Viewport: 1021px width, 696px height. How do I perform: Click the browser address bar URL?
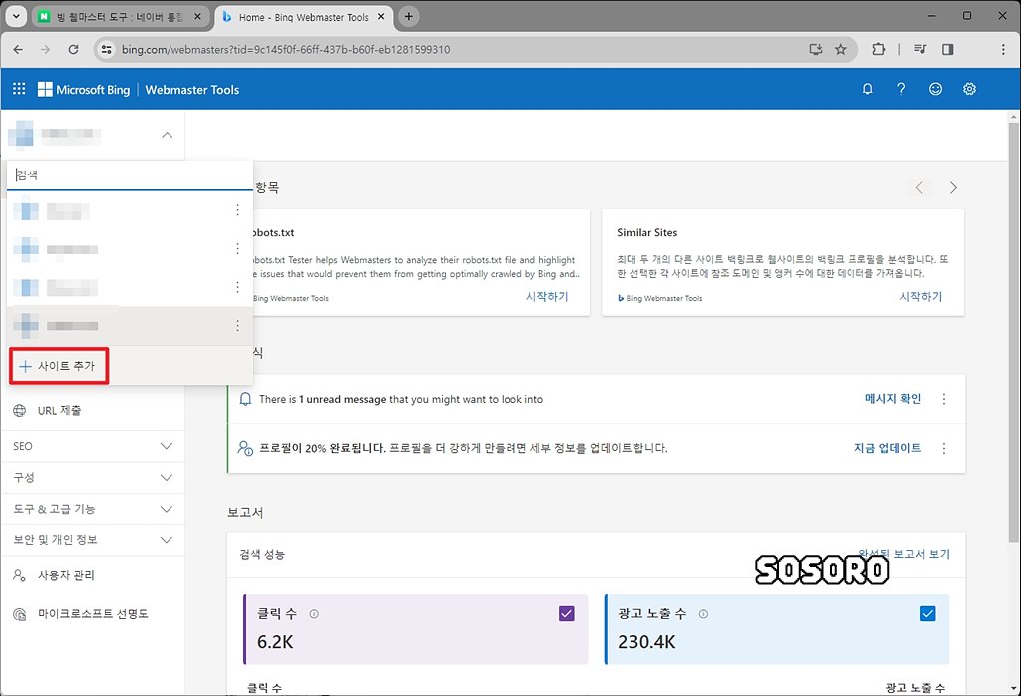[x=285, y=50]
